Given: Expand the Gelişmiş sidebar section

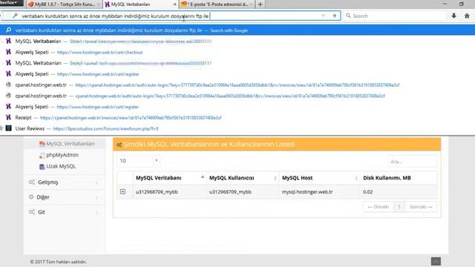Looking at the screenshot, I should [x=65, y=182].
